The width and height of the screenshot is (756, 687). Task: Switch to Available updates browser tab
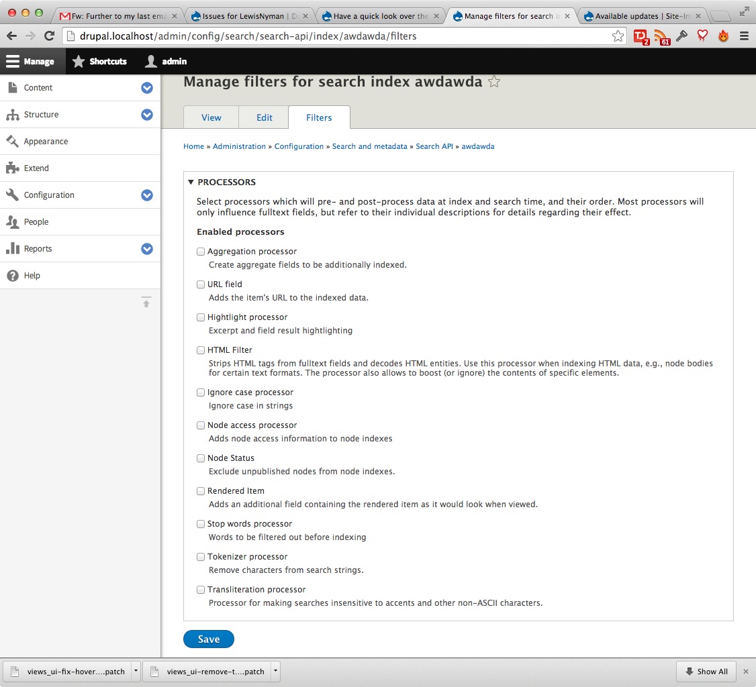(x=643, y=16)
